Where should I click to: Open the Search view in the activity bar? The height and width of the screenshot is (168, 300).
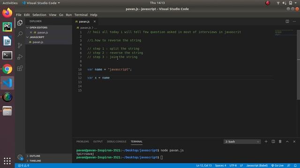click(20, 34)
